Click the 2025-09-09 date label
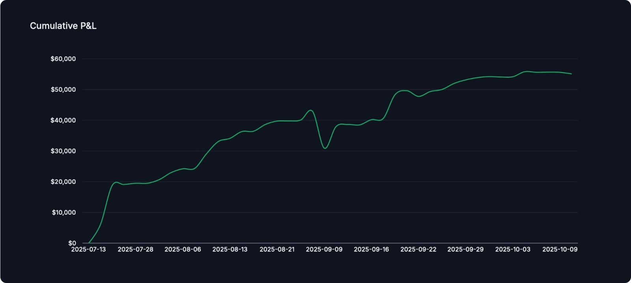The image size is (631, 283). (324, 249)
